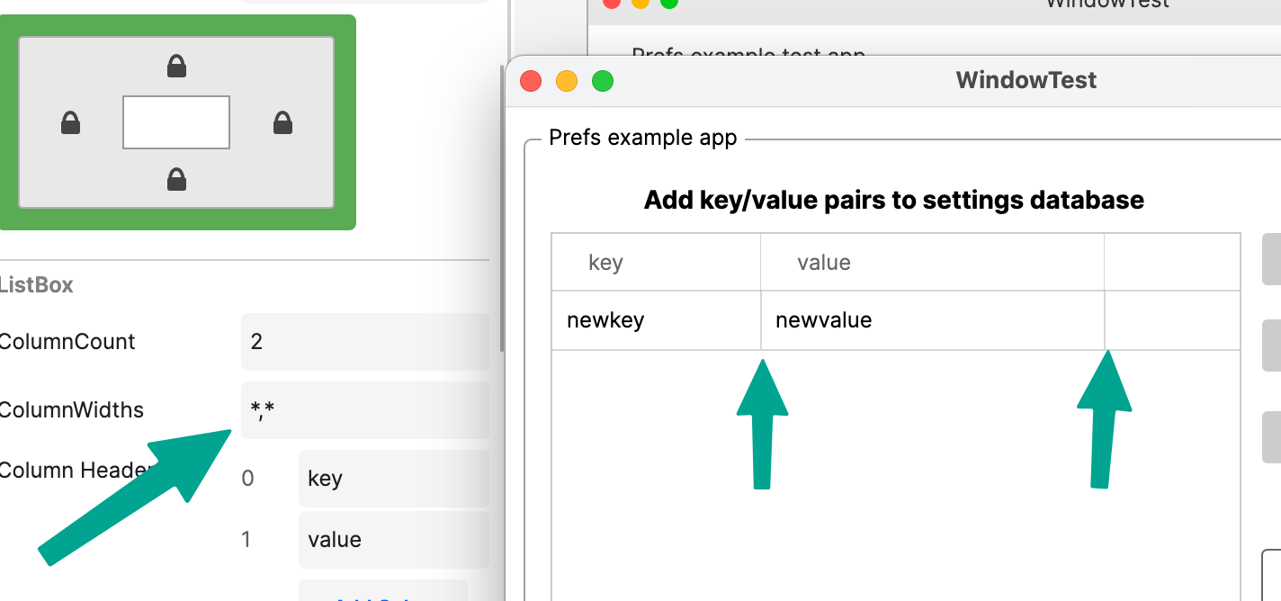
Task: Click the column 1 header field 'value'
Action: 393,540
